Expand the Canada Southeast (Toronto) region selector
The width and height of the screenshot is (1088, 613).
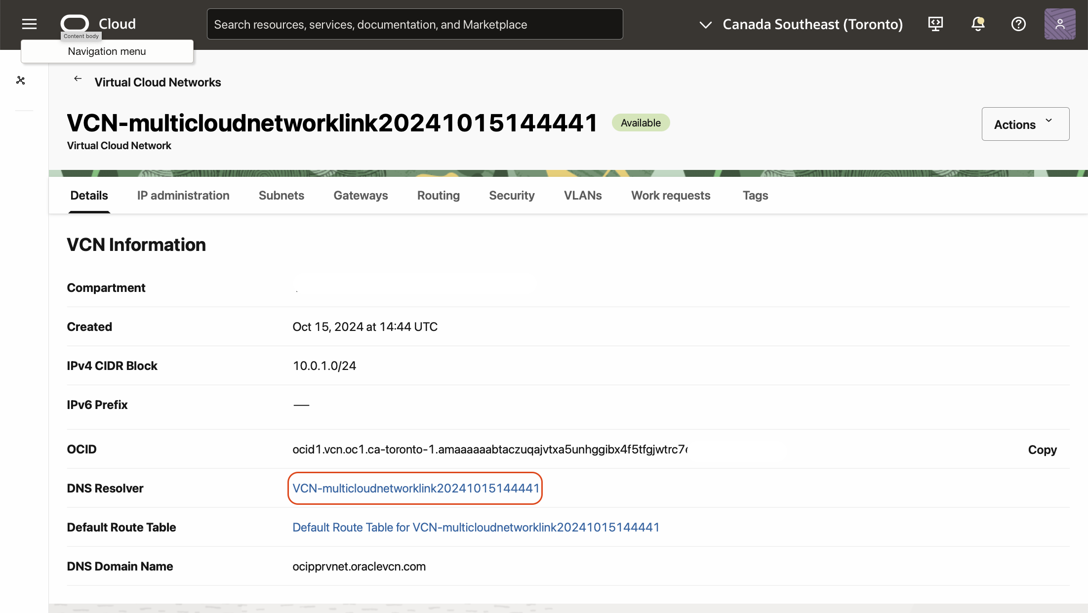coord(801,24)
